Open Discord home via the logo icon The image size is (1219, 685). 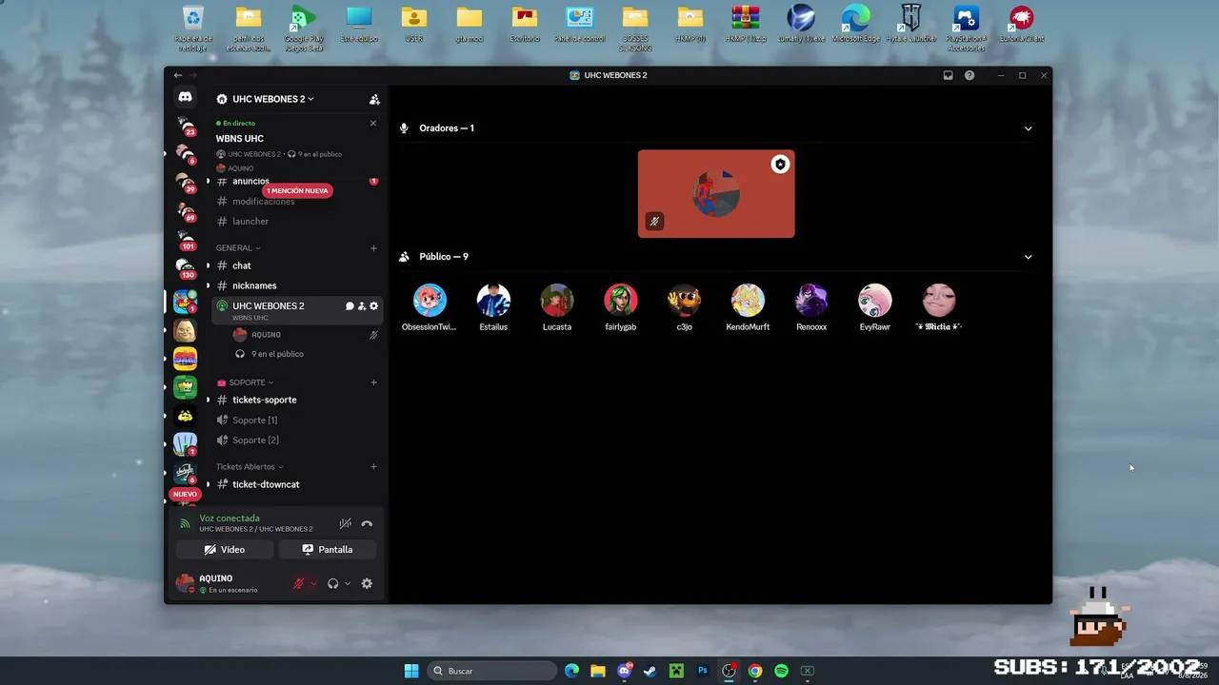point(185,97)
